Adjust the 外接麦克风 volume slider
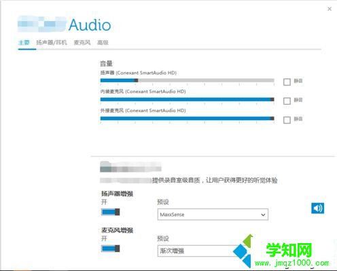Screen dimensions: 337x271 point(188,118)
